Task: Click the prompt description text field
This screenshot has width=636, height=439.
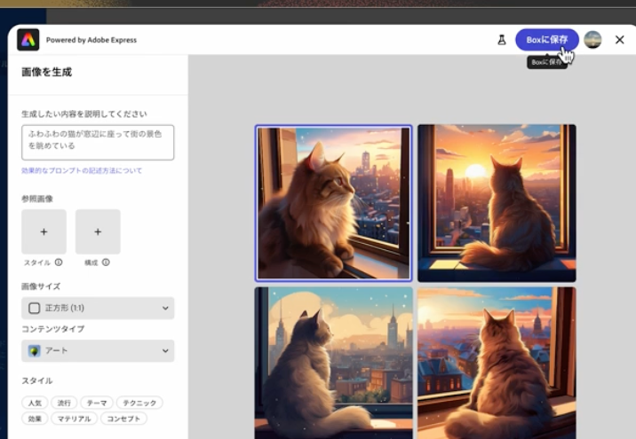Action: [x=98, y=142]
